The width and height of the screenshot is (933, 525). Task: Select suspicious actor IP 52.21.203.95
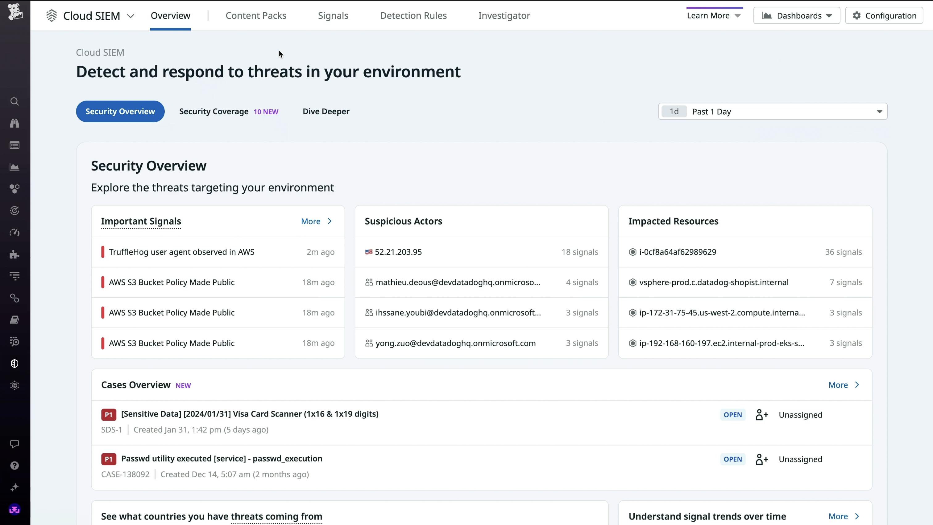tap(398, 252)
